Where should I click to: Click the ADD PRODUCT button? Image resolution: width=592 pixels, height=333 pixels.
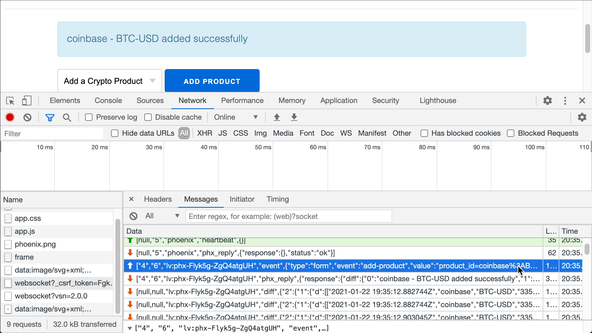[212, 81]
